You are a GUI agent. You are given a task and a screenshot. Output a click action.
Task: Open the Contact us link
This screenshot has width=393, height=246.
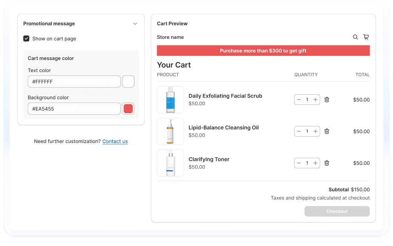(115, 141)
